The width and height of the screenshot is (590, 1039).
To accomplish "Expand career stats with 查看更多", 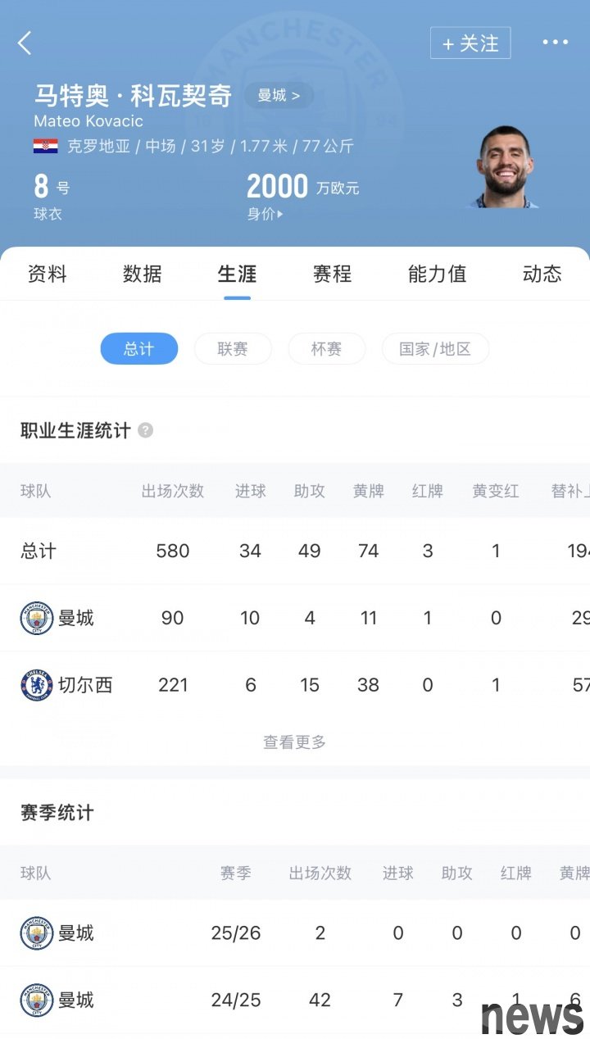I will point(294,742).
